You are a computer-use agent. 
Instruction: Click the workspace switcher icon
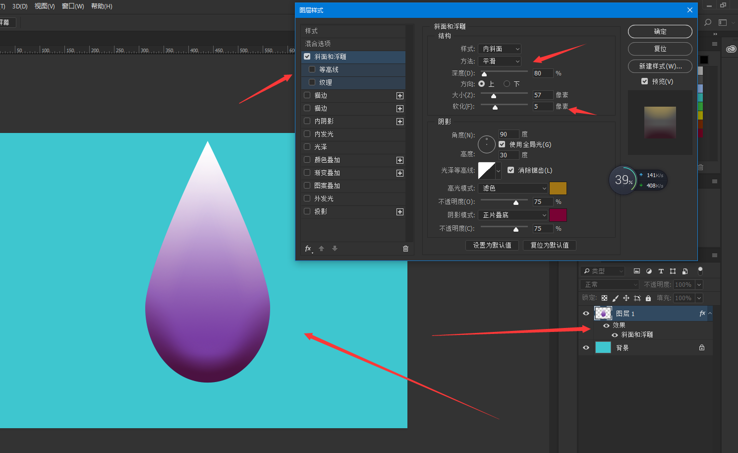(x=723, y=22)
